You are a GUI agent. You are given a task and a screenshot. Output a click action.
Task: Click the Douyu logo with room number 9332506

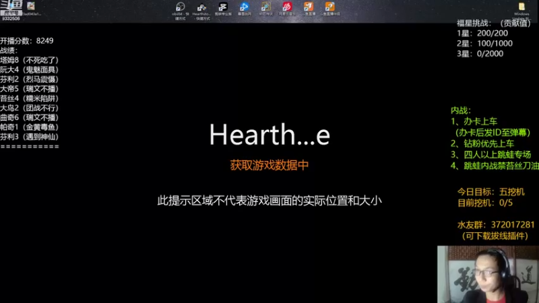tap(11, 10)
